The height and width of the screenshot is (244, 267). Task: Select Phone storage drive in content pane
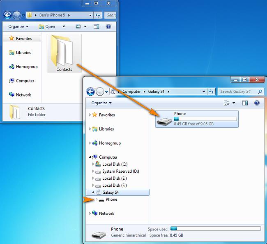click(x=197, y=119)
